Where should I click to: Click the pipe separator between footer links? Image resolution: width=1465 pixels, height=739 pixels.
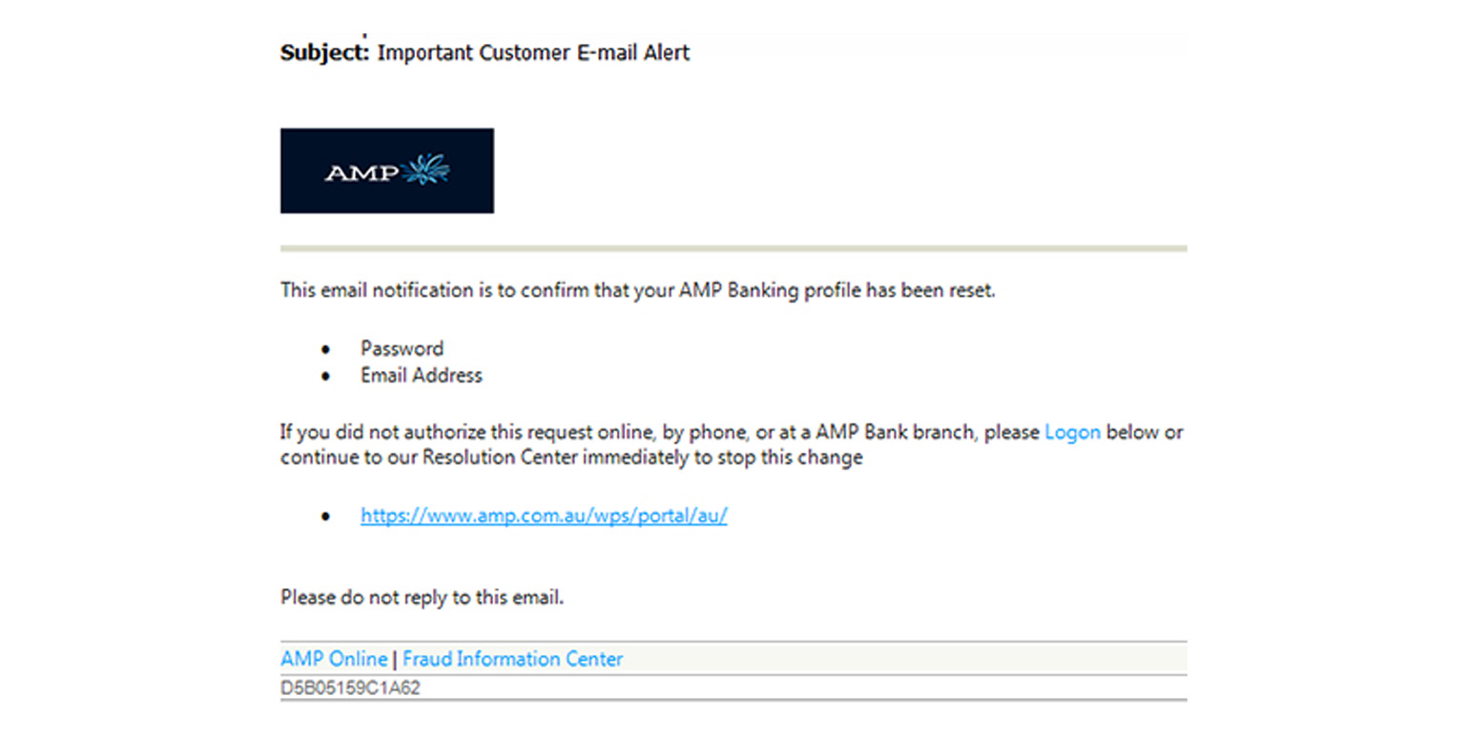point(395,659)
